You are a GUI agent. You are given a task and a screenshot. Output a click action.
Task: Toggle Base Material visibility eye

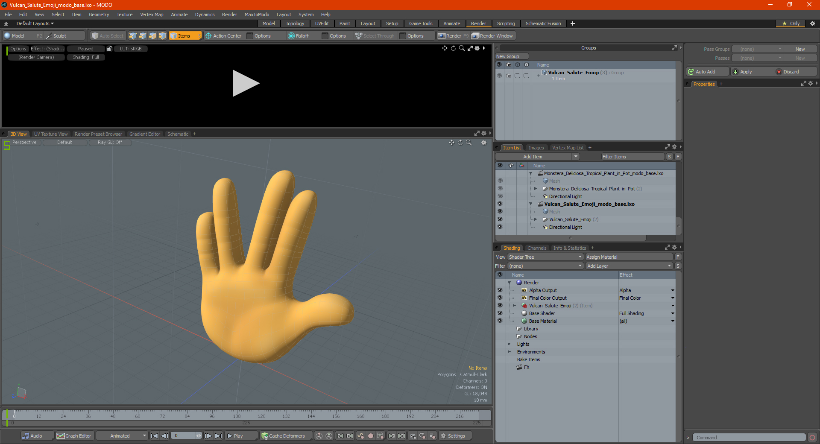(x=500, y=321)
